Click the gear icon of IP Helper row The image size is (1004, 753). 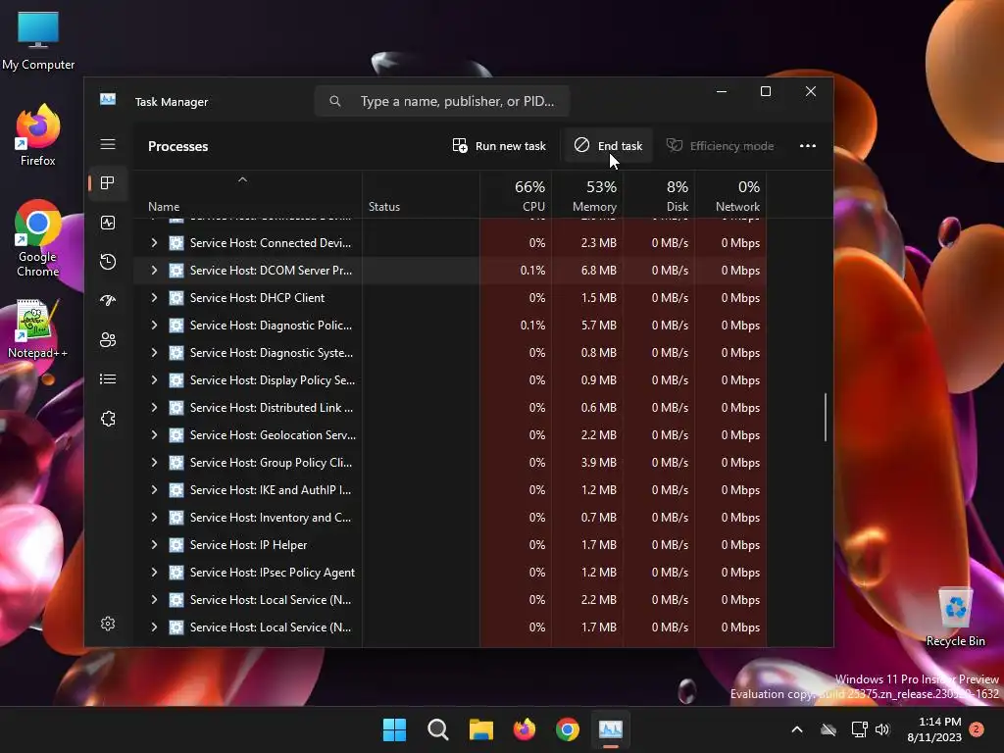click(x=176, y=545)
